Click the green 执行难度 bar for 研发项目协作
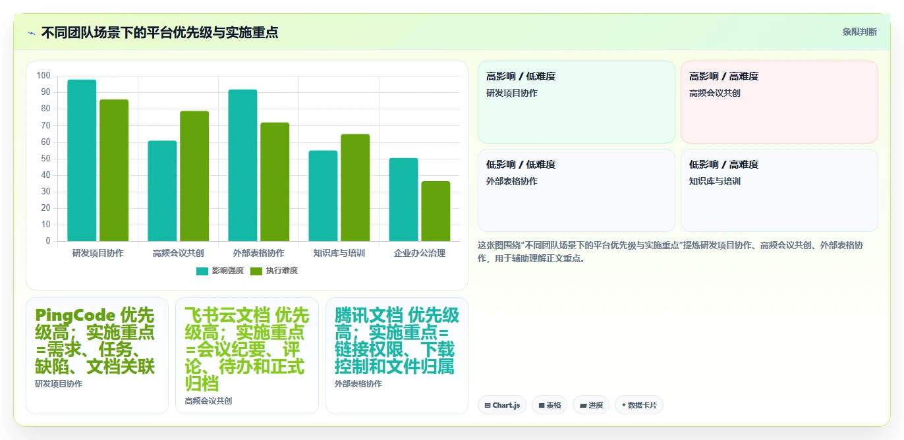904x440 pixels. point(114,170)
